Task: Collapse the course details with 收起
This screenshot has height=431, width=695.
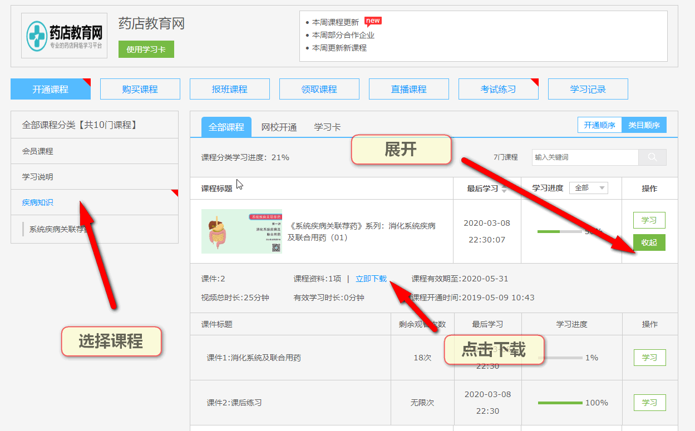Action: coord(649,242)
